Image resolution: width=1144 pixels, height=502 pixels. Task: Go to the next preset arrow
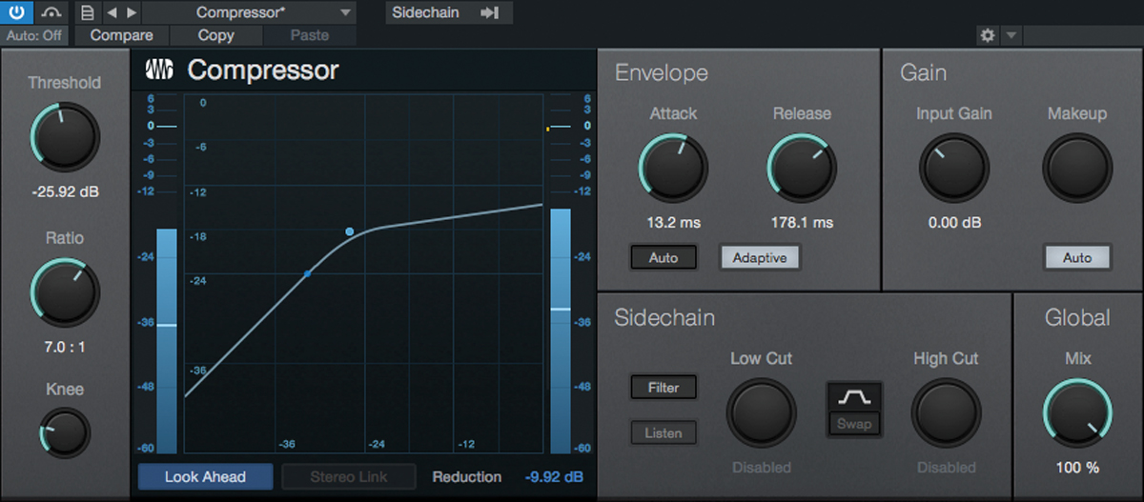coord(132,13)
